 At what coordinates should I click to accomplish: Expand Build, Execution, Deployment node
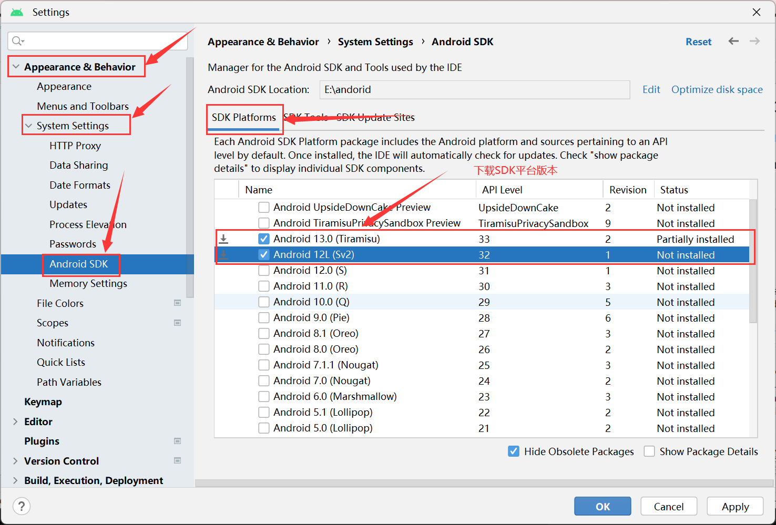[15, 480]
